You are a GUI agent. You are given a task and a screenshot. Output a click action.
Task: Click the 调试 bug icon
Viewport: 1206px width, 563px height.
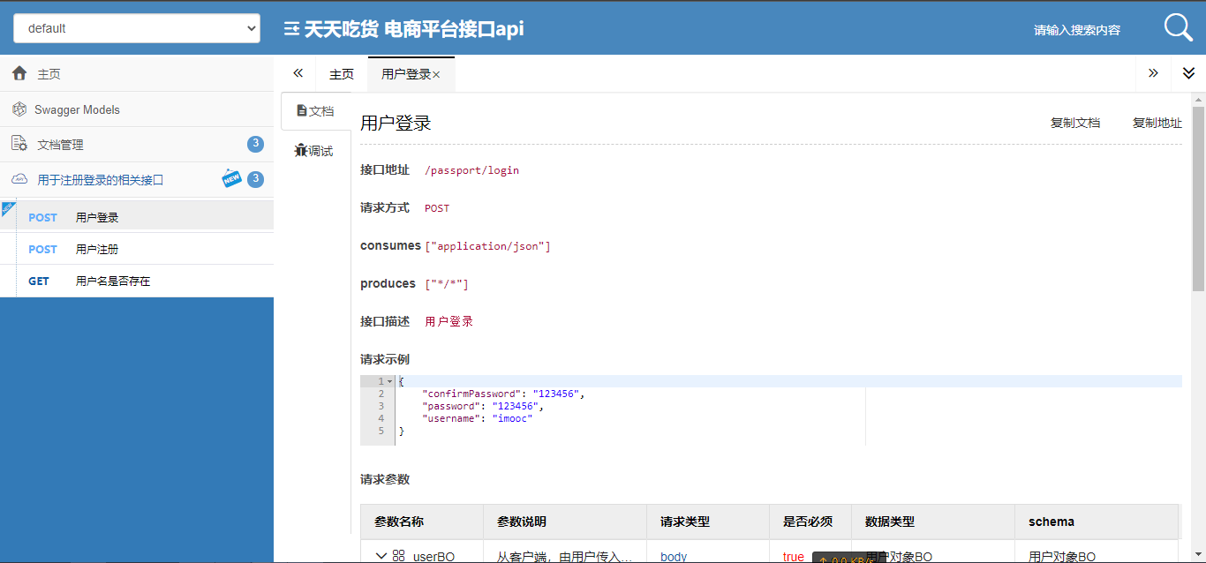(301, 150)
